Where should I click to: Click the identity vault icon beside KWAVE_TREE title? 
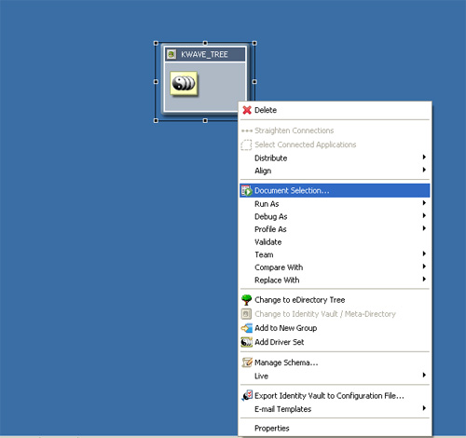point(171,54)
